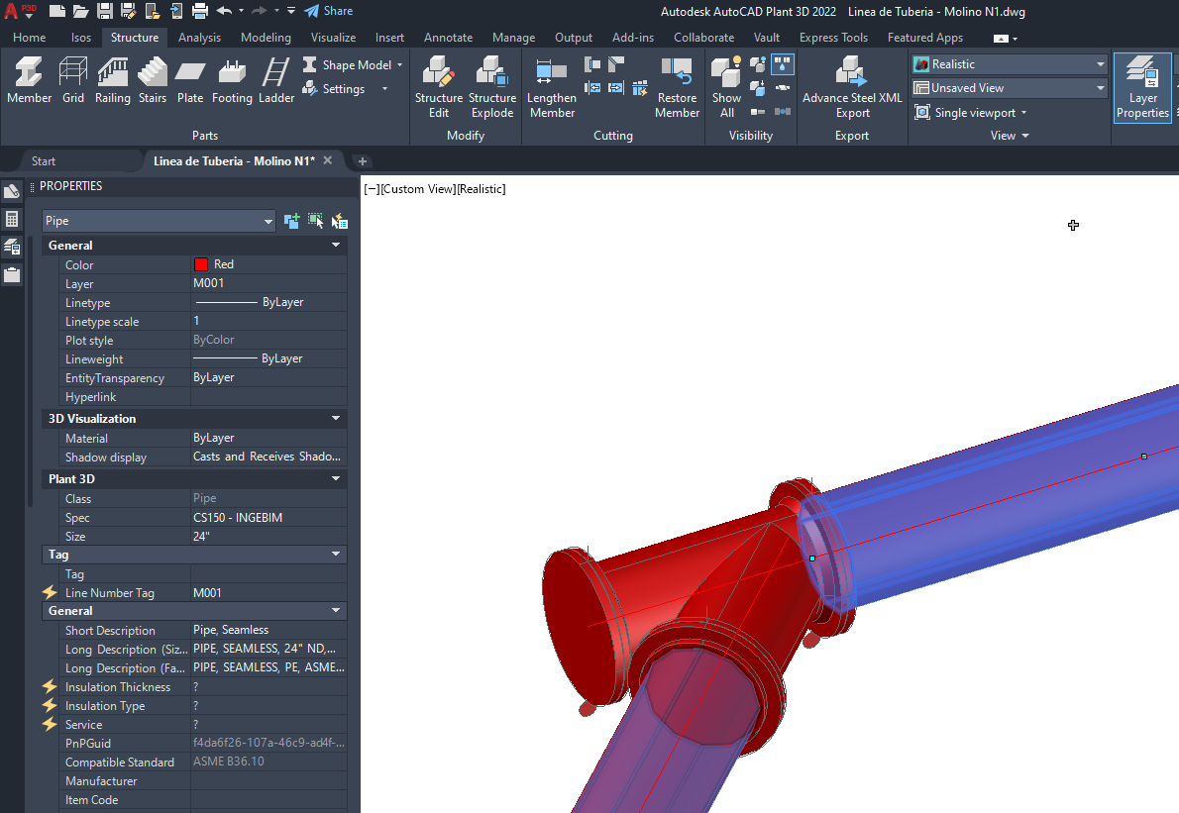The width and height of the screenshot is (1179, 813).
Task: Collapse the Plant 3D properties section
Action: (336, 478)
